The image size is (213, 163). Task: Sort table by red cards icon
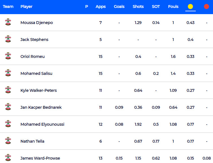[x=207, y=6]
